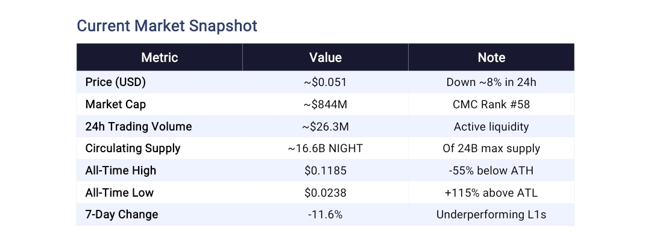651x243 pixels.
Task: Select the ~$26.3M volume value
Action: click(325, 127)
